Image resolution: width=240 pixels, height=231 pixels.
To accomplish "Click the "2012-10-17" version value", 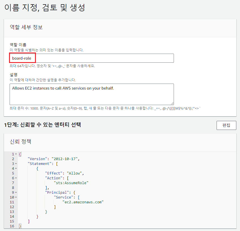I will (x=64, y=159).
